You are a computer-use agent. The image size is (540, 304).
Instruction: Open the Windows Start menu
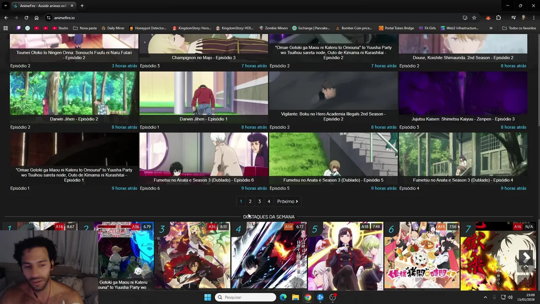[208, 297]
